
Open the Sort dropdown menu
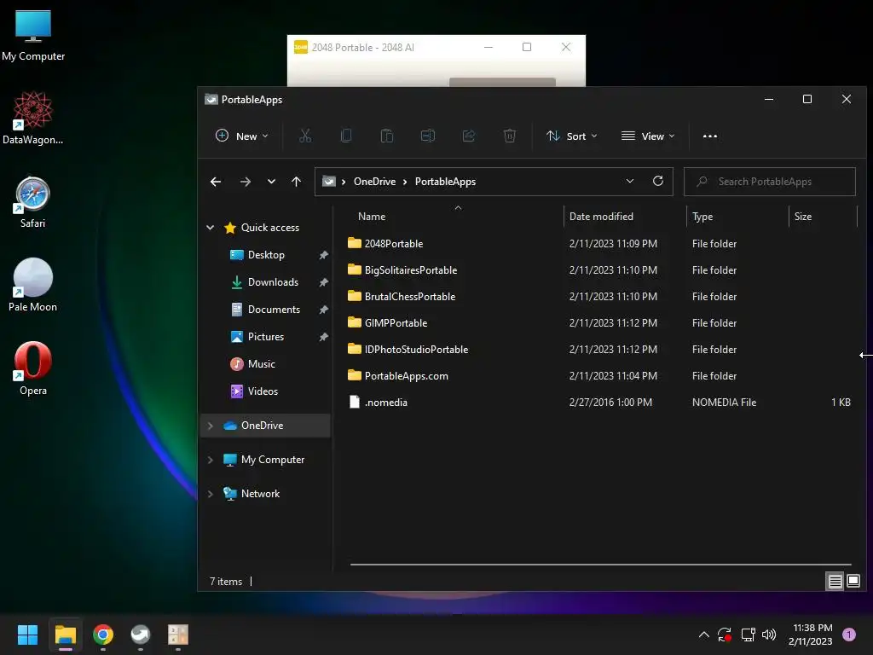coord(572,136)
